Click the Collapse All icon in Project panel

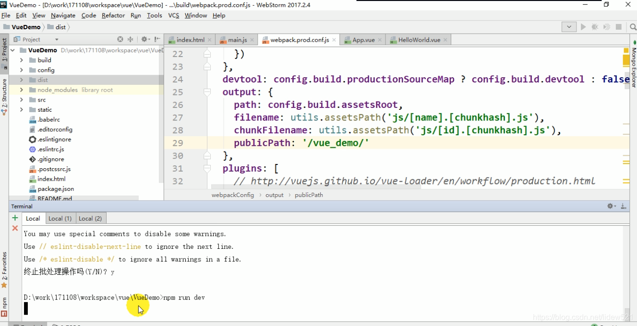coord(130,39)
